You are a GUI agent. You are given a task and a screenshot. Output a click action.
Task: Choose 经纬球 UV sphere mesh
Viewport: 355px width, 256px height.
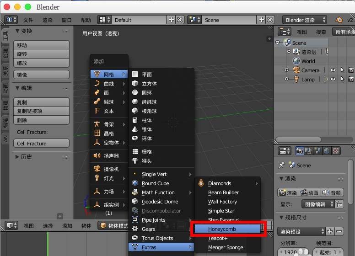pos(161,102)
